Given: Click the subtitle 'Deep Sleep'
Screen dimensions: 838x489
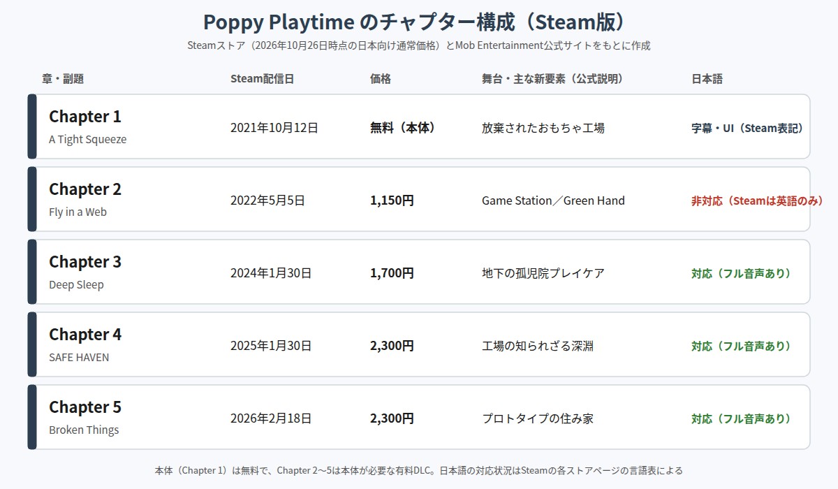Looking at the screenshot, I should click(x=76, y=284).
